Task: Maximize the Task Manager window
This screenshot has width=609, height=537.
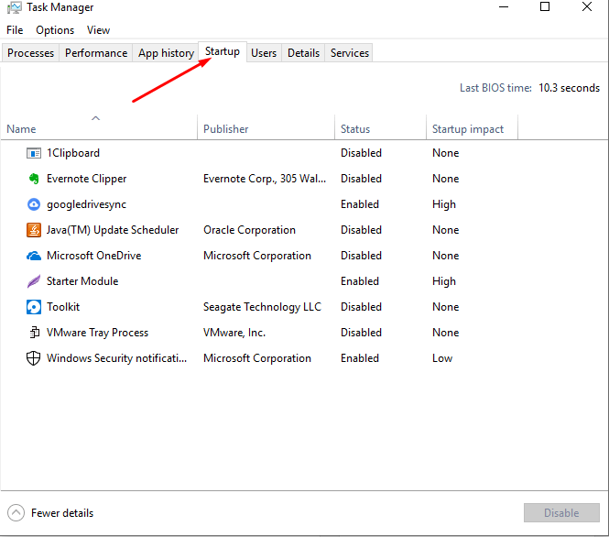Action: pos(545,7)
